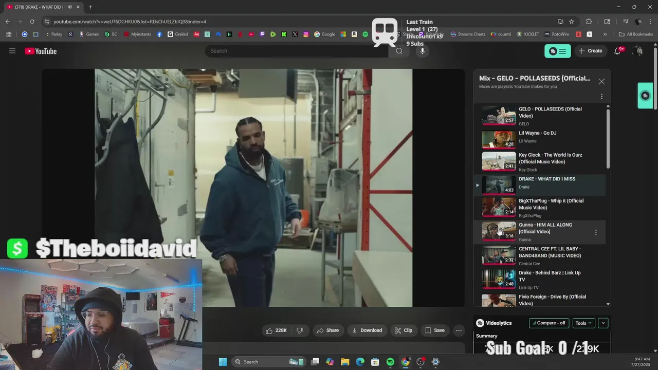Image resolution: width=658 pixels, height=370 pixels.
Task: Open Windows Start menu
Action: [x=223, y=362]
